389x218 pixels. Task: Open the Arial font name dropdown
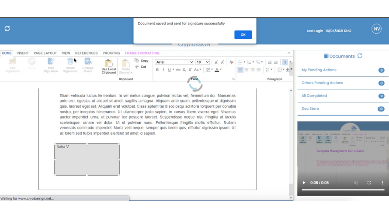(x=191, y=62)
